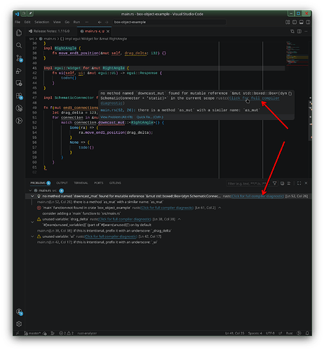Image resolution: width=324 pixels, height=351 pixels.
Task: Maximize the panel size toggle
Action: coord(299,183)
